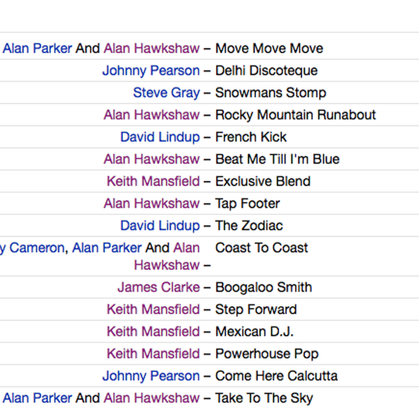
Task: Open Alan Hawkshaw link for Tap Footer
Action: click(x=152, y=204)
